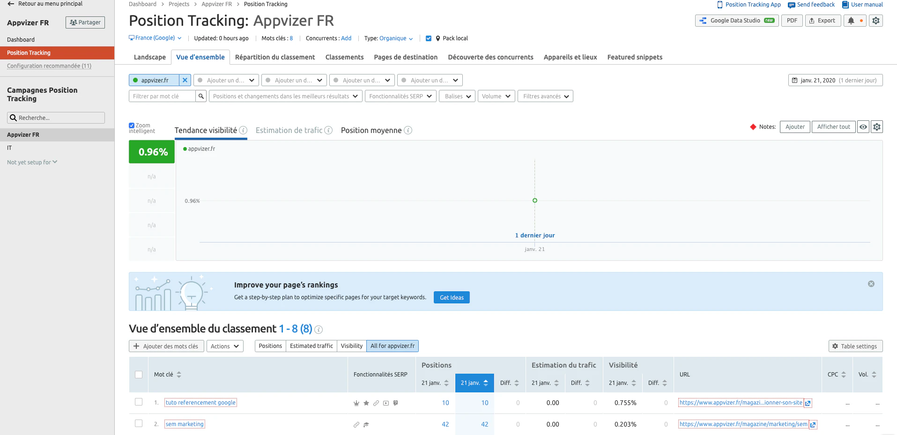The height and width of the screenshot is (435, 897).
Task: Sort by CPC column arrows
Action: pyautogui.click(x=844, y=375)
